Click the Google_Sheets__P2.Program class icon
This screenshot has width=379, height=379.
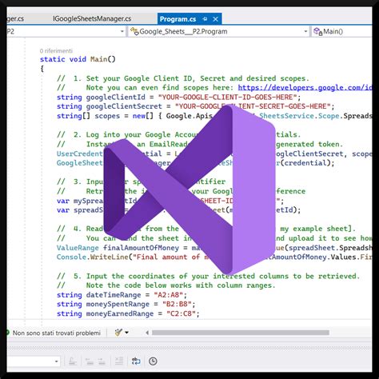134,31
